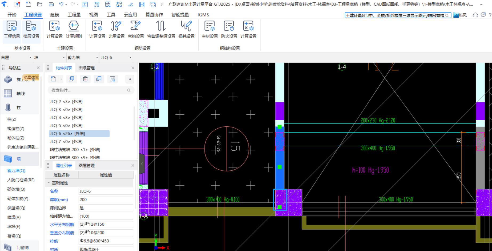
Task: Close the 构件列表 panel
Action: [x=133, y=68]
